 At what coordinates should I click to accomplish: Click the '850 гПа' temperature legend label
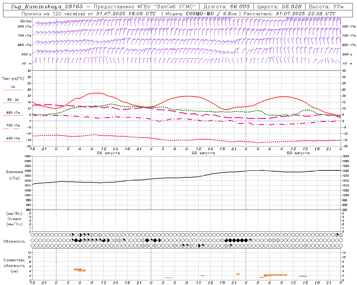coord(13,113)
